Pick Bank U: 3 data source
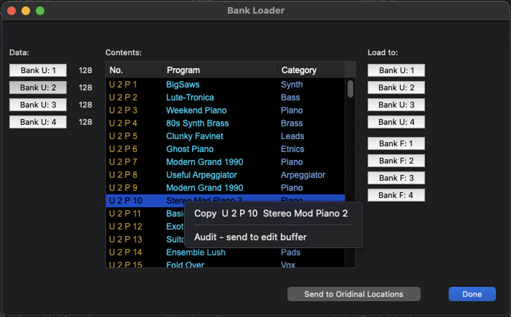511x317 pixels. [38, 105]
